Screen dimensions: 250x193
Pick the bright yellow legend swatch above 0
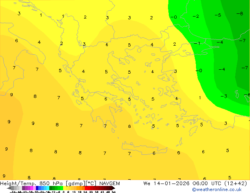coord(64,188)
